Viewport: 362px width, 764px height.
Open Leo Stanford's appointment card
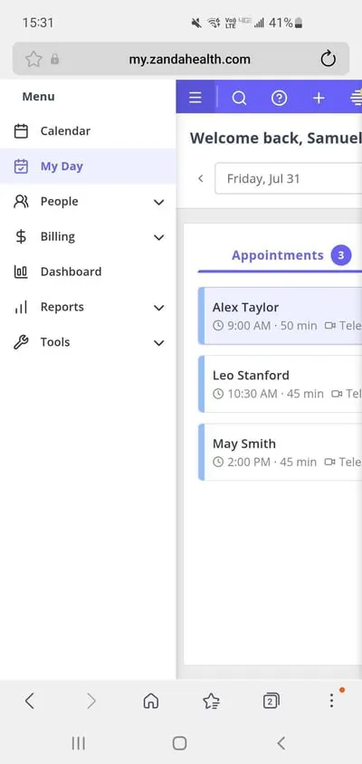pos(281,384)
